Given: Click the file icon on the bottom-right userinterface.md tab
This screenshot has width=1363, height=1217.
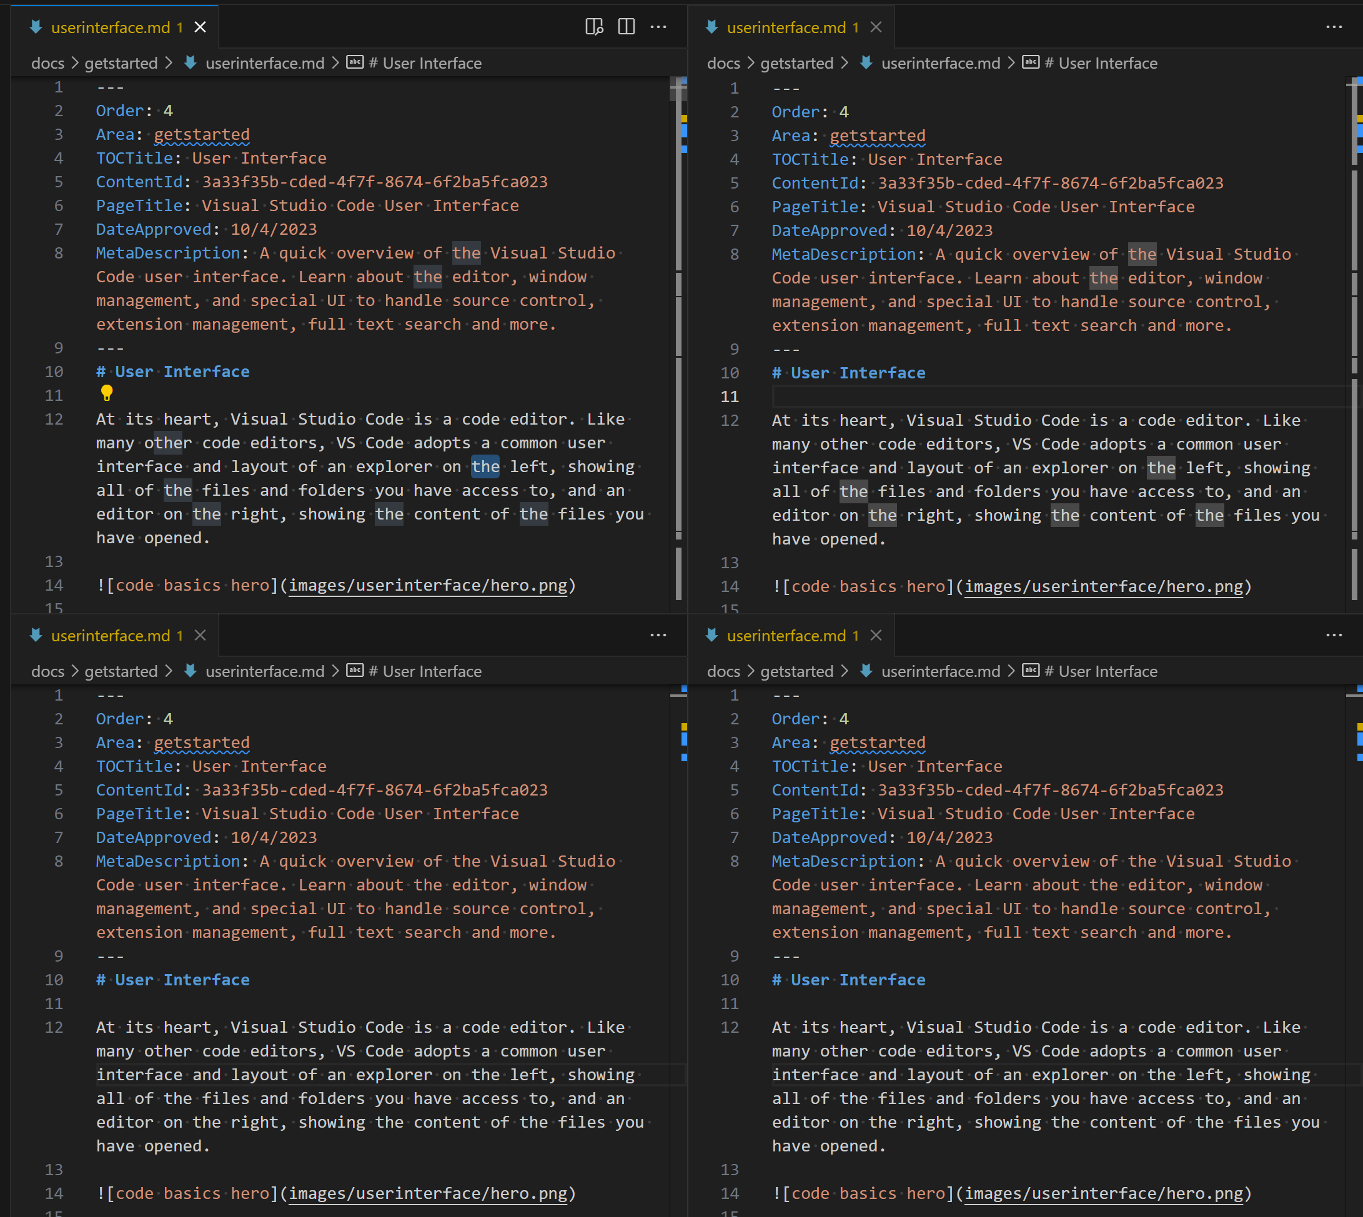Looking at the screenshot, I should (x=711, y=635).
